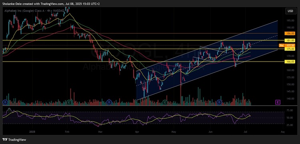Viewport: 300px width, 144px height.
Task: Click the 2025 label on time axis
Action: (32, 132)
